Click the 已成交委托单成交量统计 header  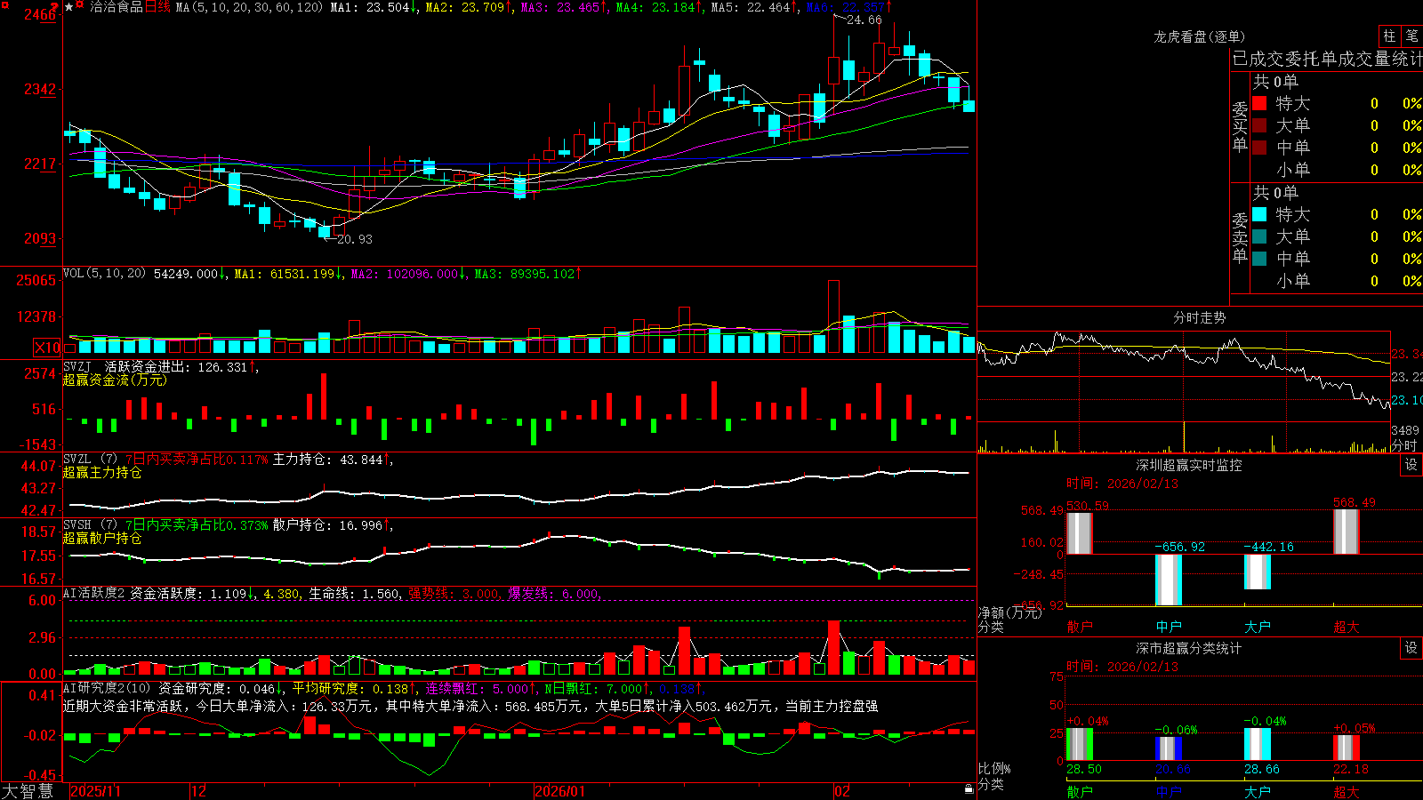click(1327, 59)
